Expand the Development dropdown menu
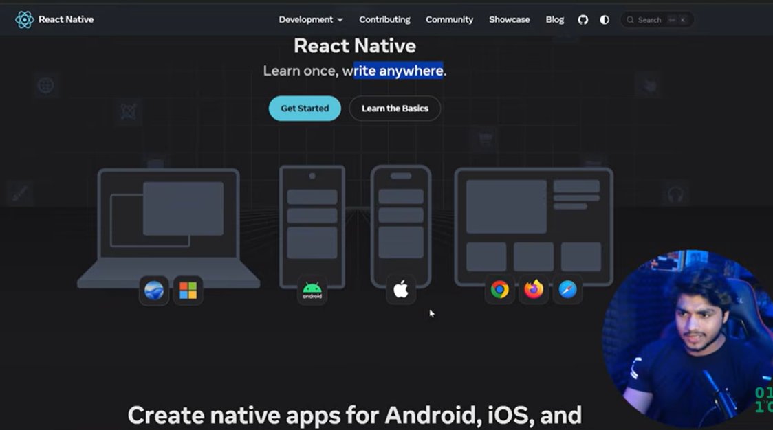This screenshot has height=430, width=773. pos(311,20)
